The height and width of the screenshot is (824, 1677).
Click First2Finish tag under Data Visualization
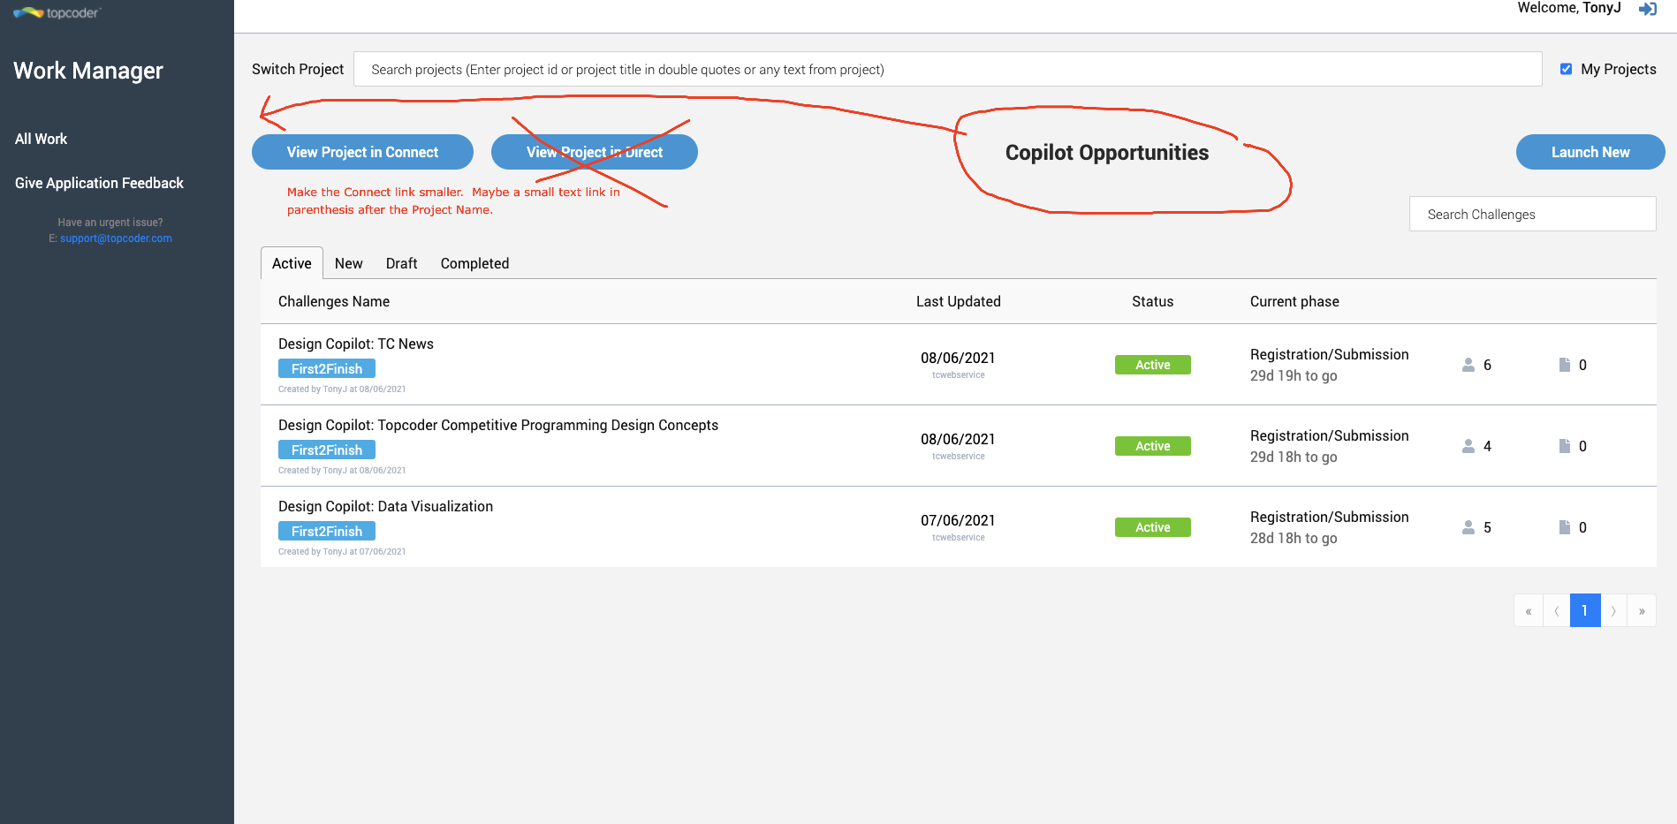pyautogui.click(x=327, y=531)
